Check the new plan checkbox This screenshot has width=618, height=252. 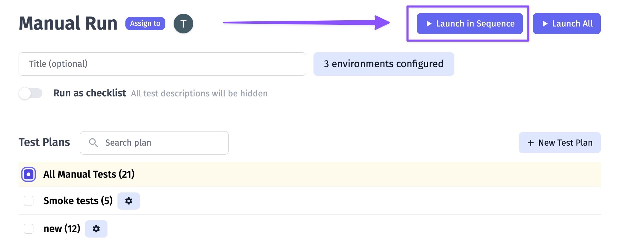(29, 229)
